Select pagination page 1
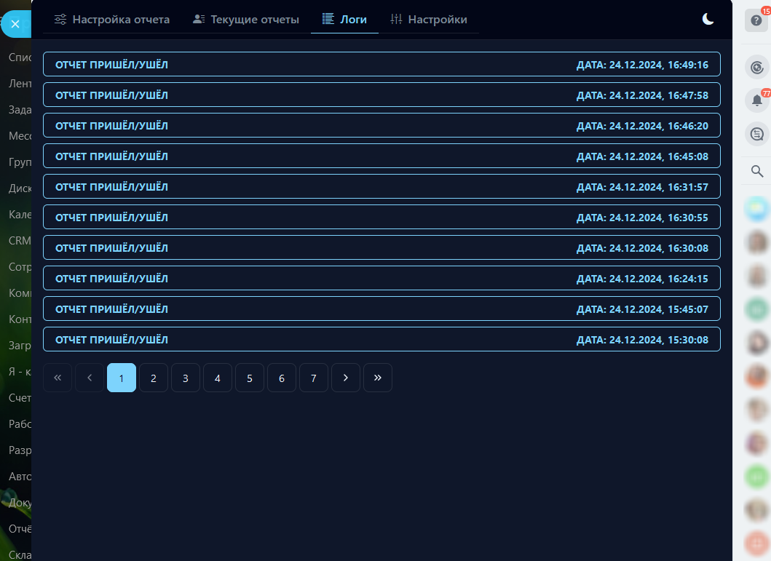Screen dimensions: 771x561 [x=122, y=378]
